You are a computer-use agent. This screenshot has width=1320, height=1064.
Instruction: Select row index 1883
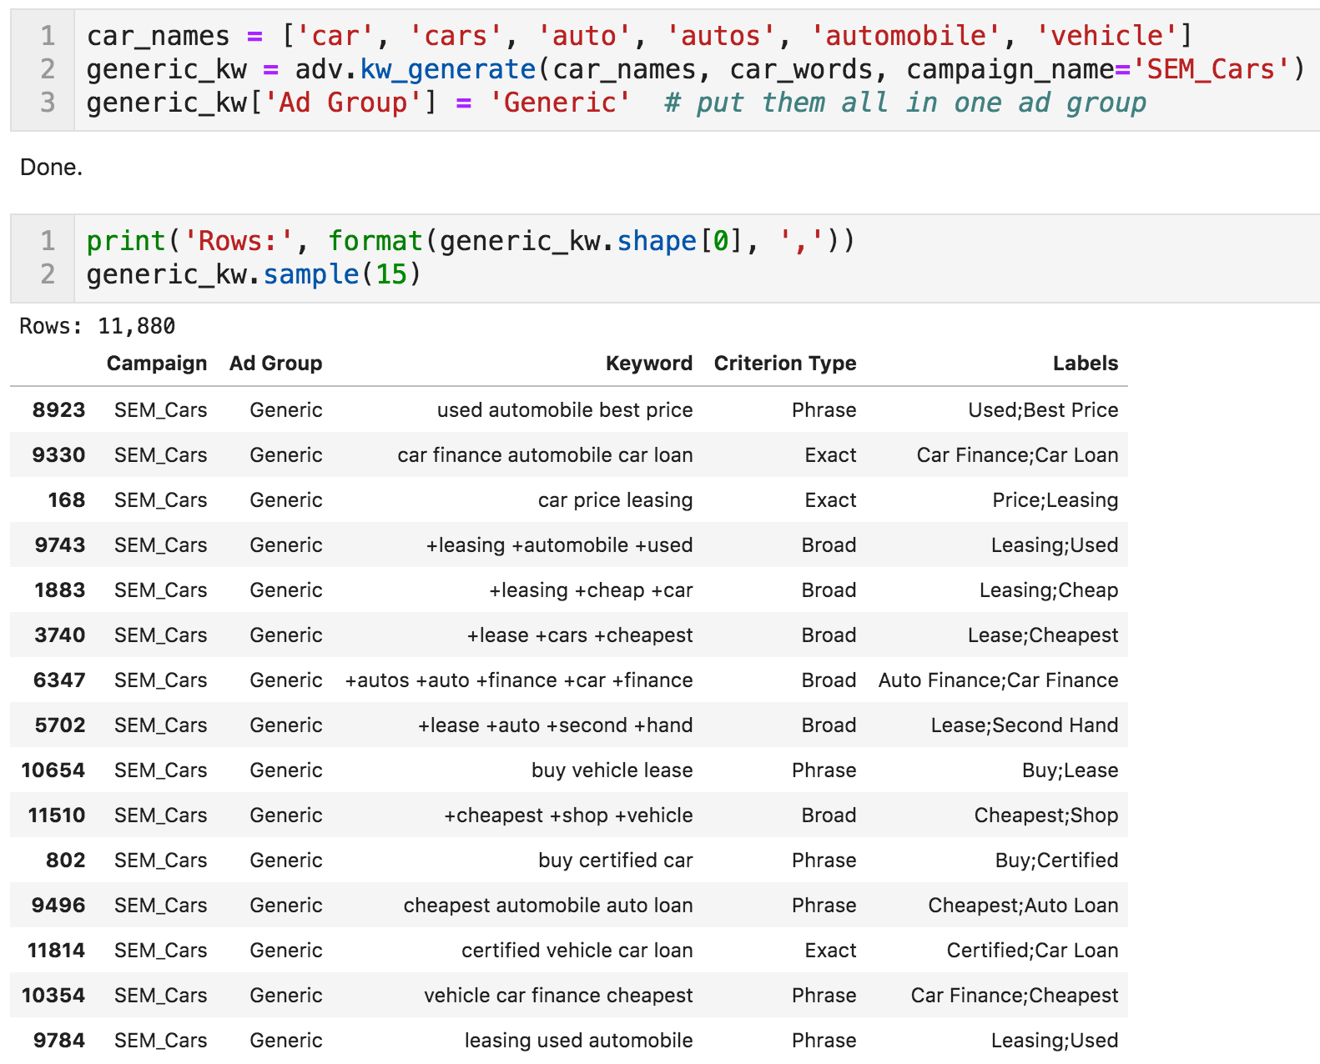point(60,590)
